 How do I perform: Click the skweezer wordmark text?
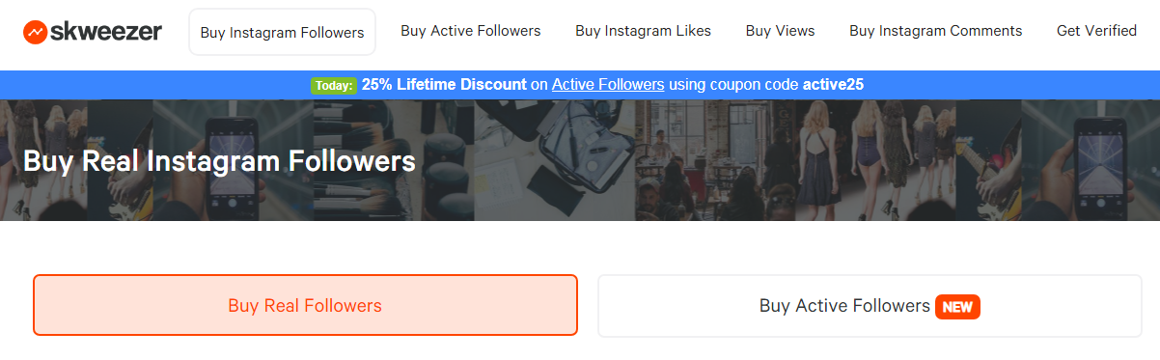pyautogui.click(x=107, y=31)
